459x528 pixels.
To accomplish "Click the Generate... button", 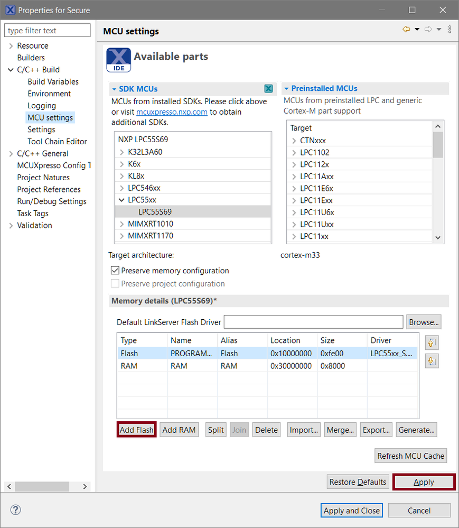I will pyautogui.click(x=416, y=430).
